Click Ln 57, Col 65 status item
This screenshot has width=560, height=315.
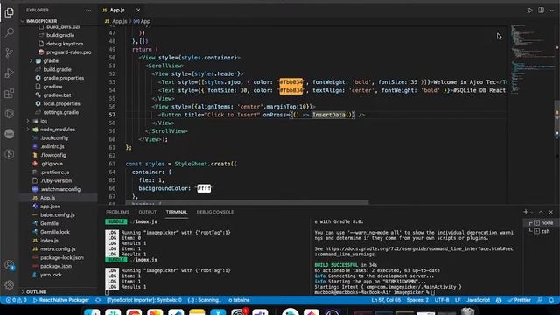386,300
